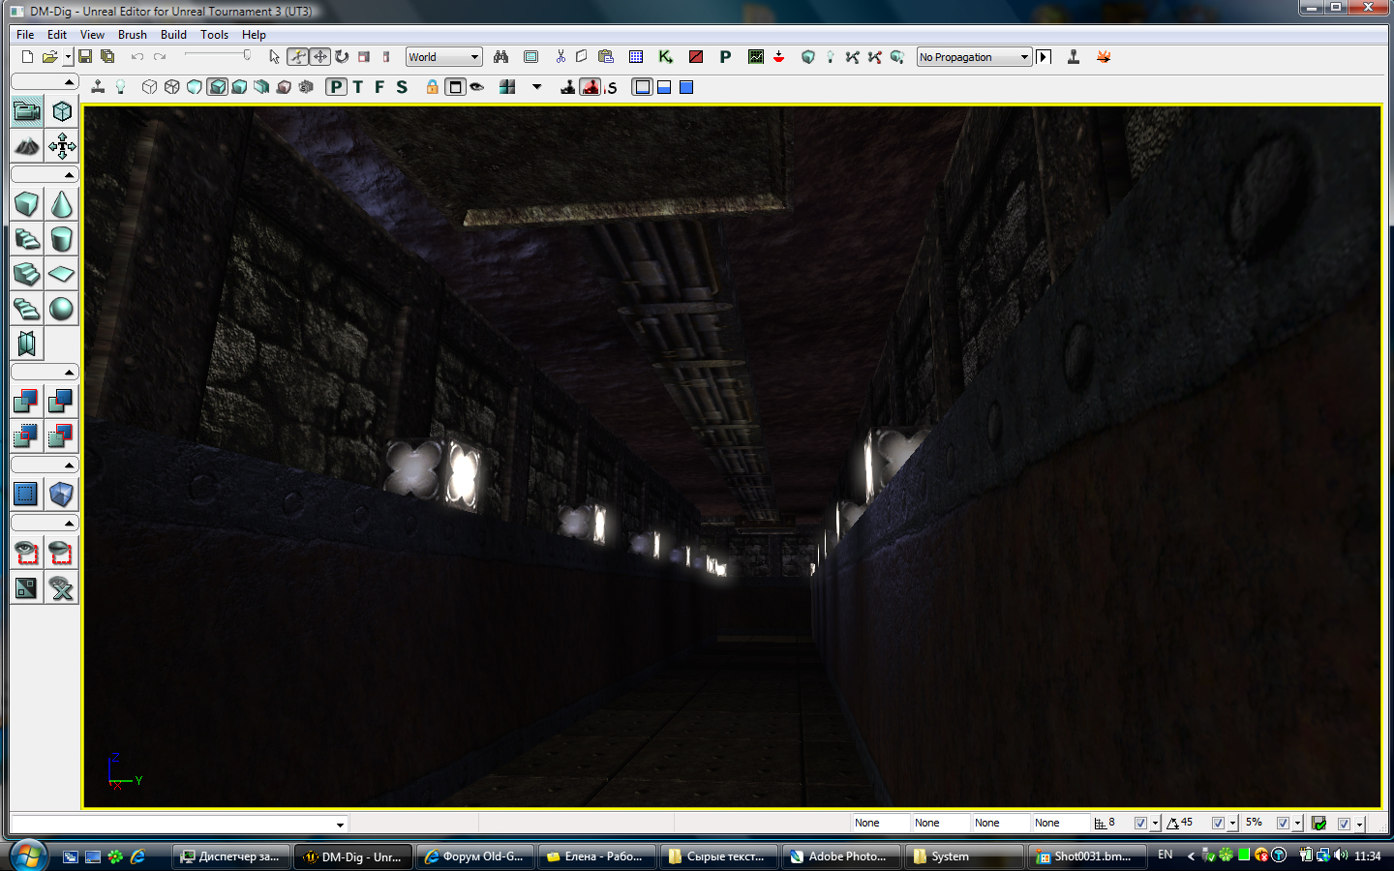The image size is (1394, 871).
Task: Switch viewport to Top view (T)
Action: point(357,87)
